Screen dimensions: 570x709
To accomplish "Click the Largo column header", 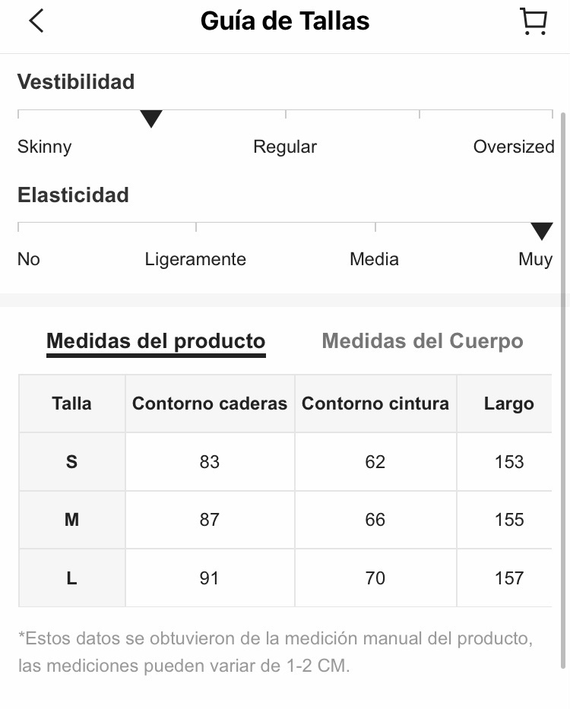I will tap(509, 404).
